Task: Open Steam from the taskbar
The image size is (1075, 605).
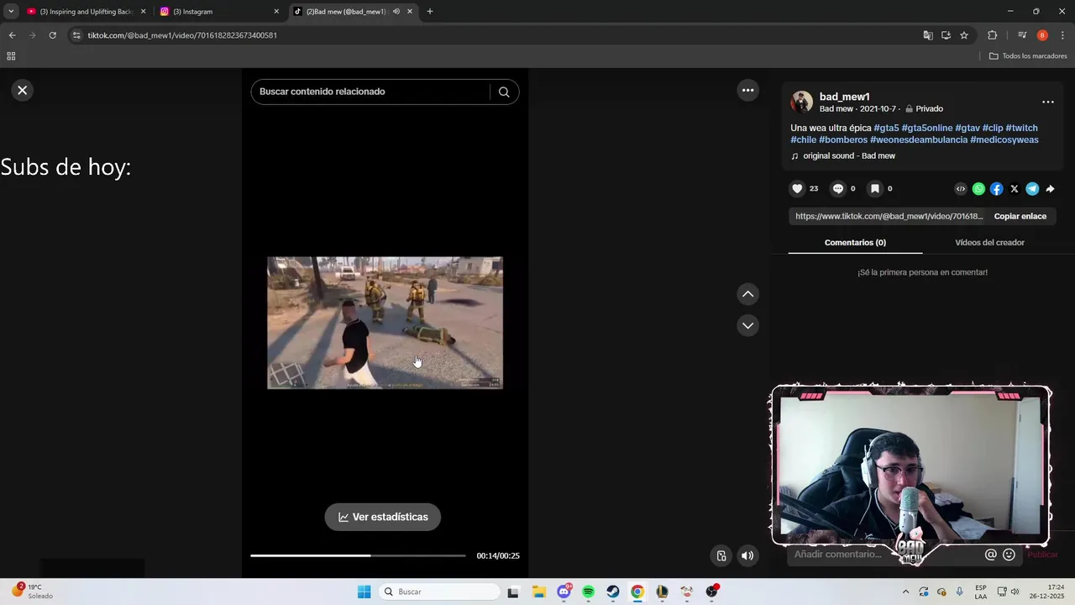Action: 613,592
